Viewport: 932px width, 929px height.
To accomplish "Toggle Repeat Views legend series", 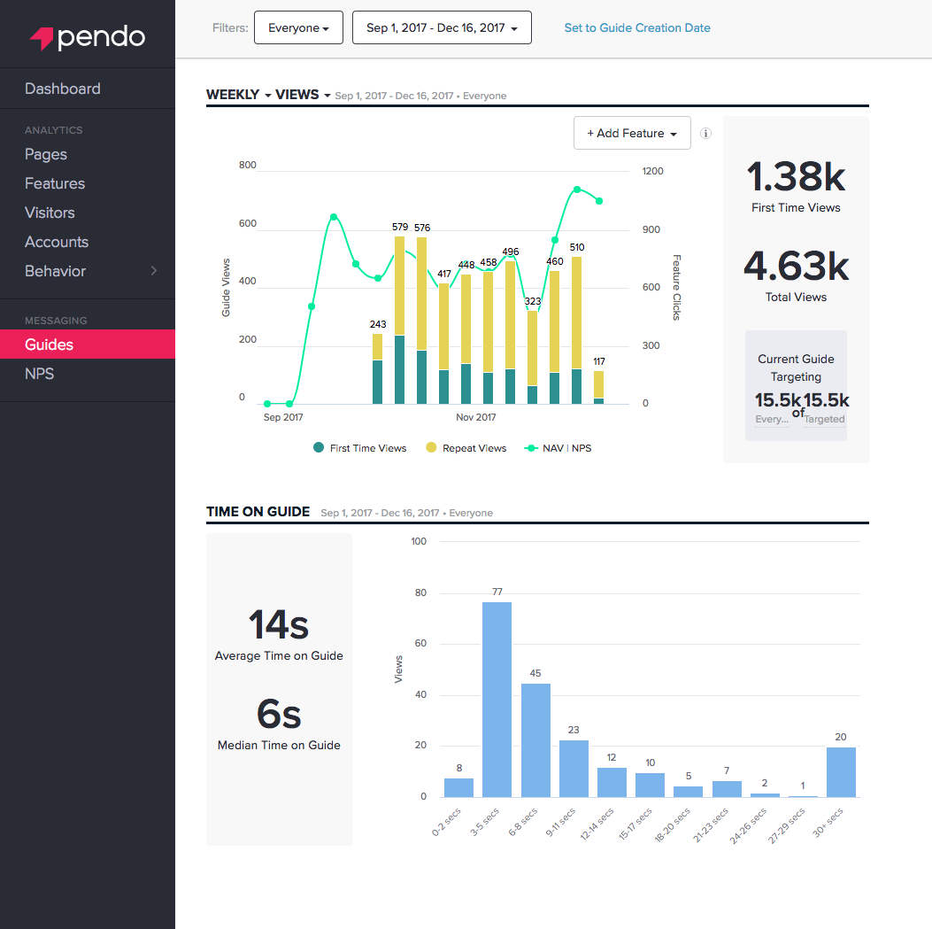I will [466, 448].
